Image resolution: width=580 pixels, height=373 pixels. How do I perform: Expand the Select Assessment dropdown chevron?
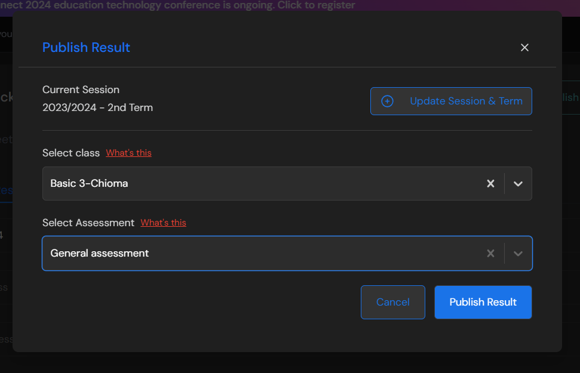click(x=518, y=254)
